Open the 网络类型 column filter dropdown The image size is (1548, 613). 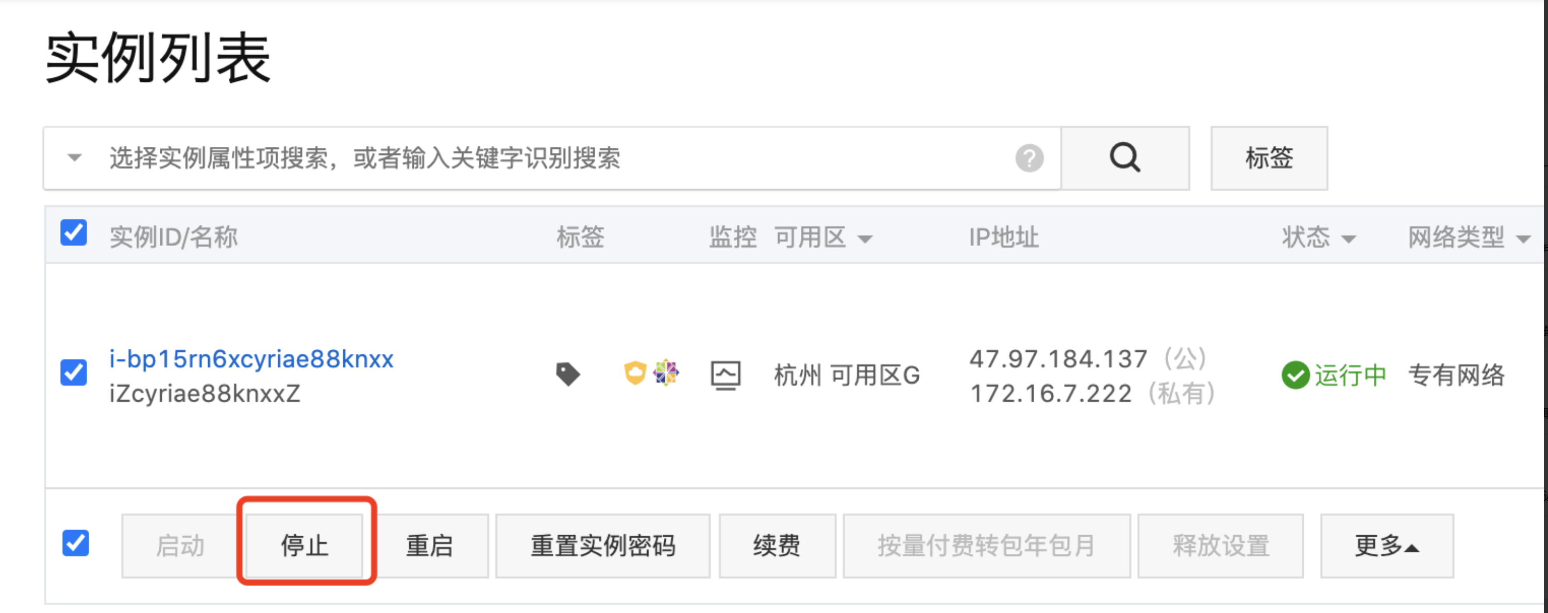[x=1523, y=239]
